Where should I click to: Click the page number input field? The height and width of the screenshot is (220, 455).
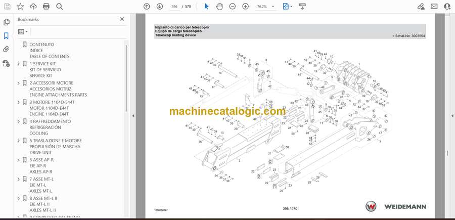tap(174, 7)
